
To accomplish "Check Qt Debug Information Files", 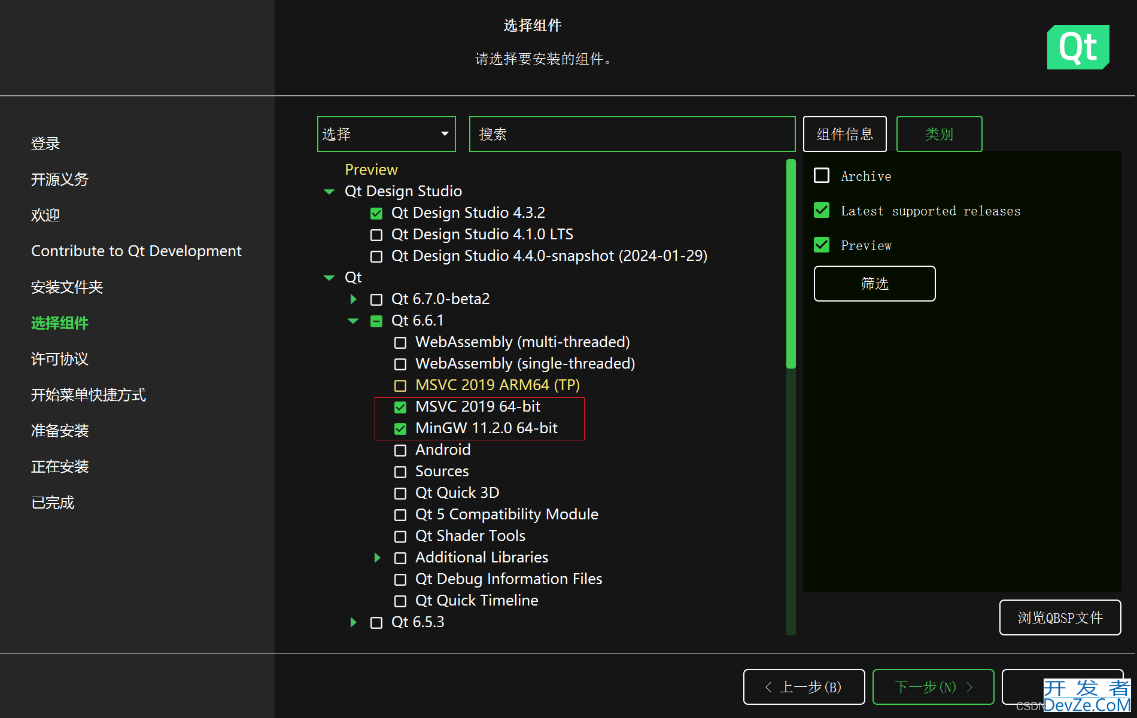I will click(400, 579).
